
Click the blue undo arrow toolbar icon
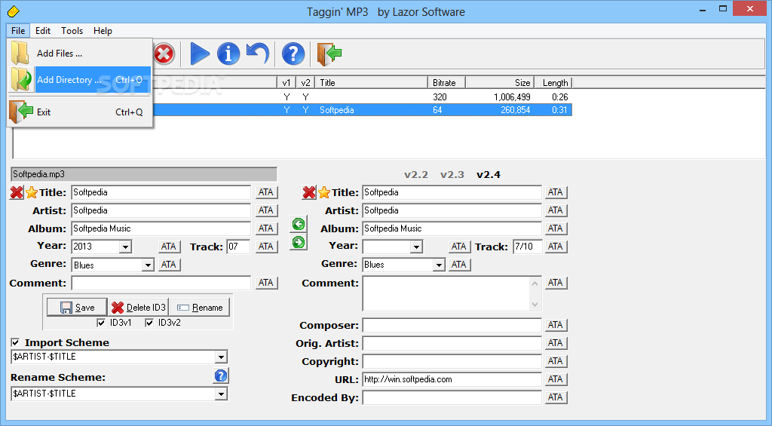click(x=258, y=54)
